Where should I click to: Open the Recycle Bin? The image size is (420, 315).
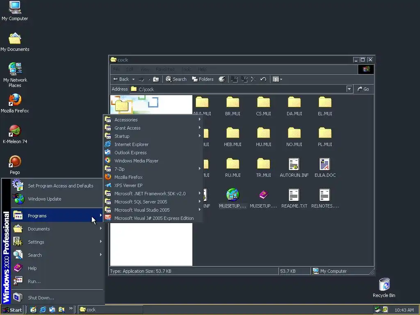(384, 288)
